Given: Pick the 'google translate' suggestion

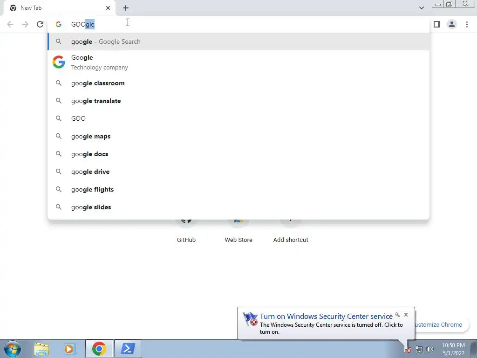Looking at the screenshot, I should [238, 101].
